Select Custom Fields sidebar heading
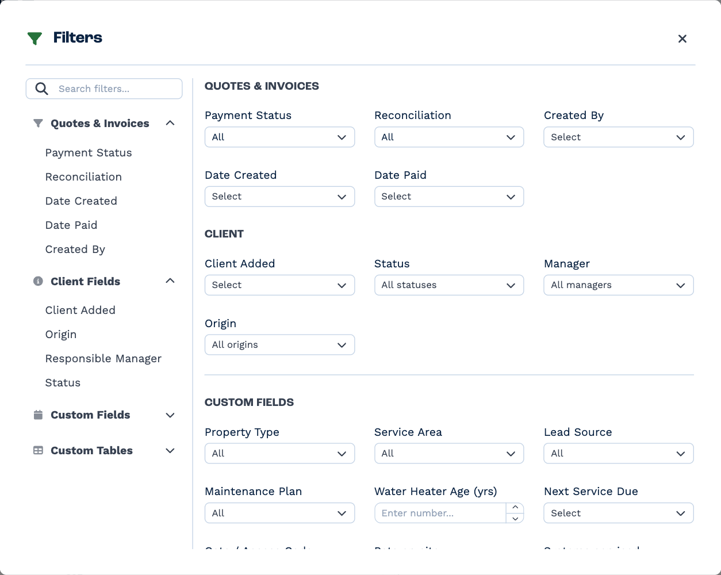The image size is (721, 575). click(90, 415)
